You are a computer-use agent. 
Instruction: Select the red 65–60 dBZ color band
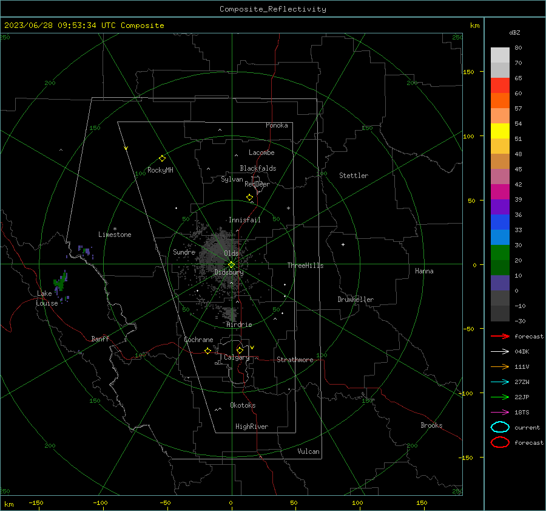500,86
